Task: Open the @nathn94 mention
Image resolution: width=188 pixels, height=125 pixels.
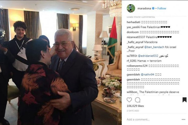Action: coord(147,74)
